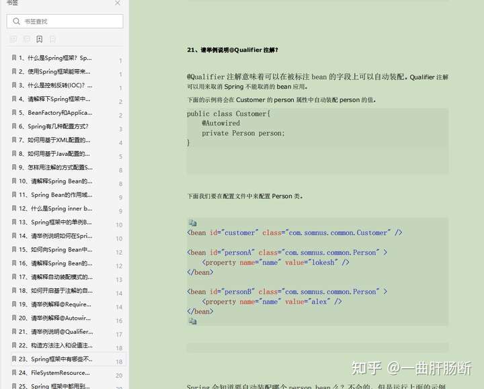Click the magnifier icon in bookmark search

pyautogui.click(x=16, y=21)
